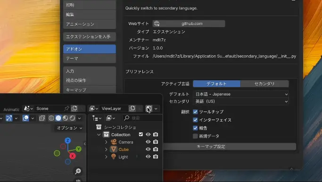Expand the Cube tree item
Viewport: 322px width, 182px height.
coord(106,149)
